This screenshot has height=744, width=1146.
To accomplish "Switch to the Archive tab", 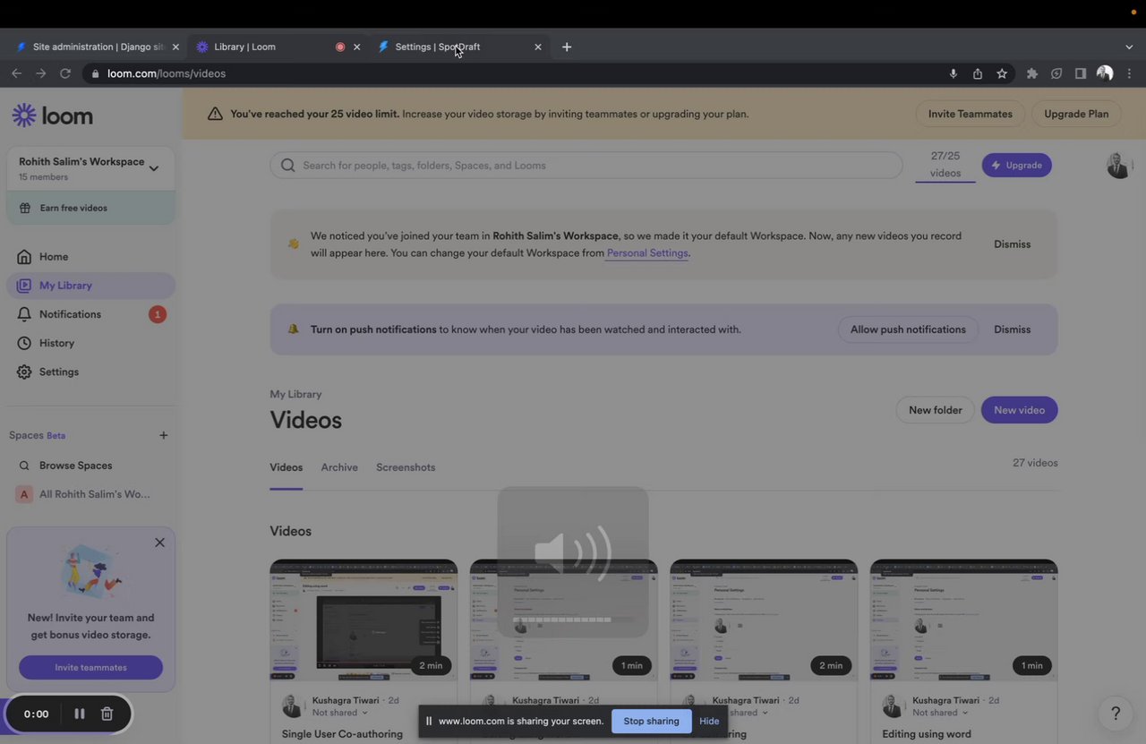I will 339,467.
